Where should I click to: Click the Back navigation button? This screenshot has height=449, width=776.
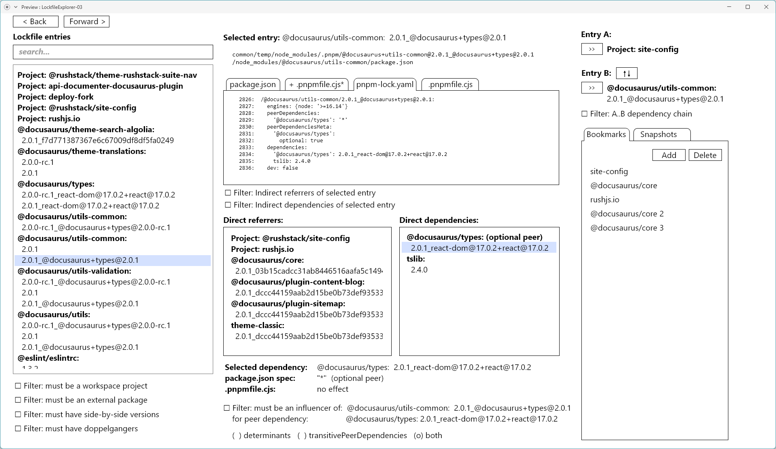point(36,21)
